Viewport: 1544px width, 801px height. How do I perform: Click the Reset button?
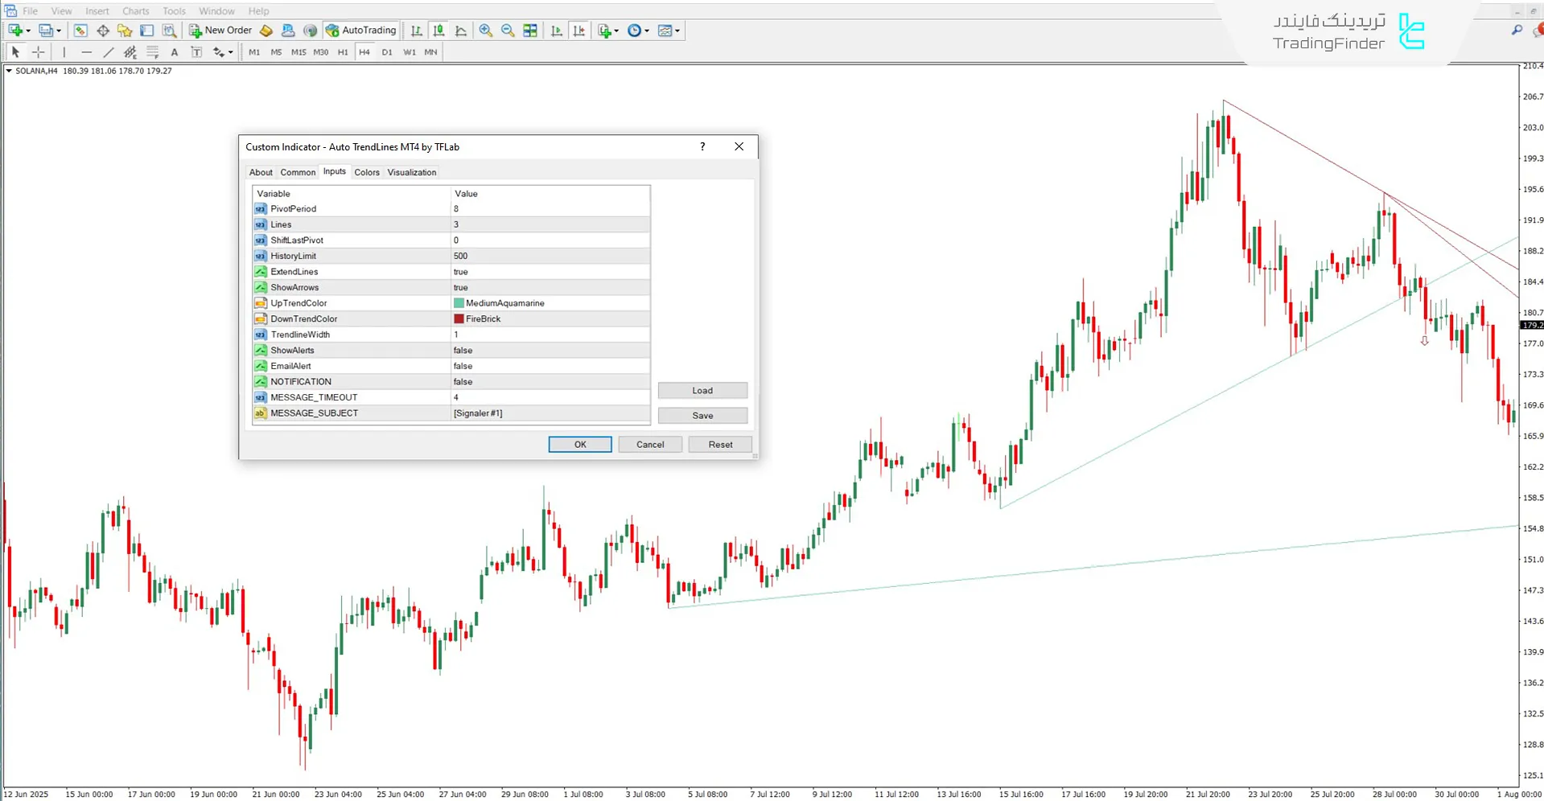click(x=720, y=445)
